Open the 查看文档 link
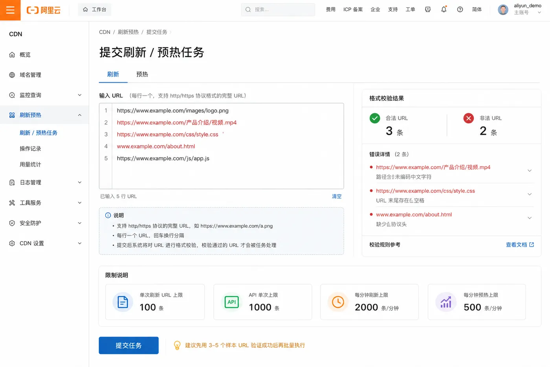550x367 pixels. 520,245
